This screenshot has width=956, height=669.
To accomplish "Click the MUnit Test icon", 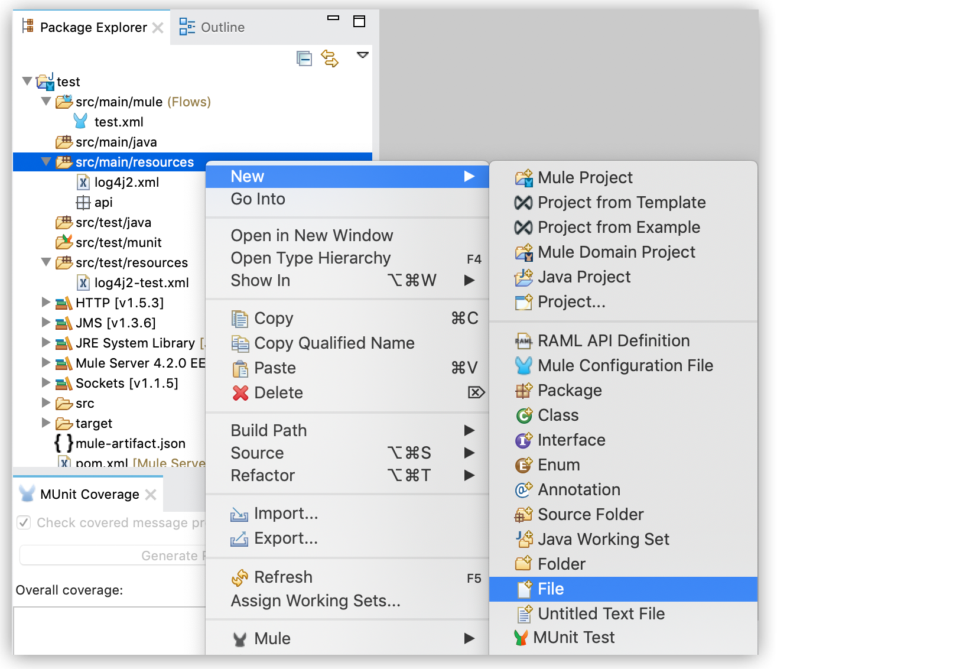I will pyautogui.click(x=522, y=637).
